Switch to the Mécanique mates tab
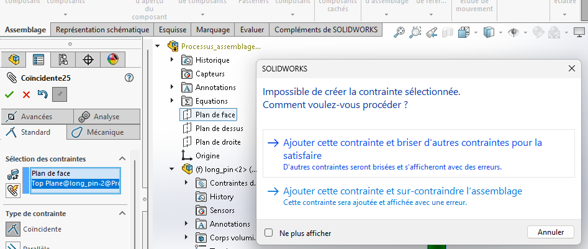 tap(104, 132)
